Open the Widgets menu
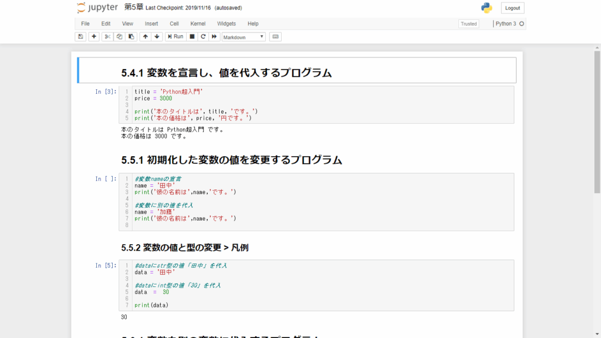This screenshot has width=601, height=338. [227, 23]
